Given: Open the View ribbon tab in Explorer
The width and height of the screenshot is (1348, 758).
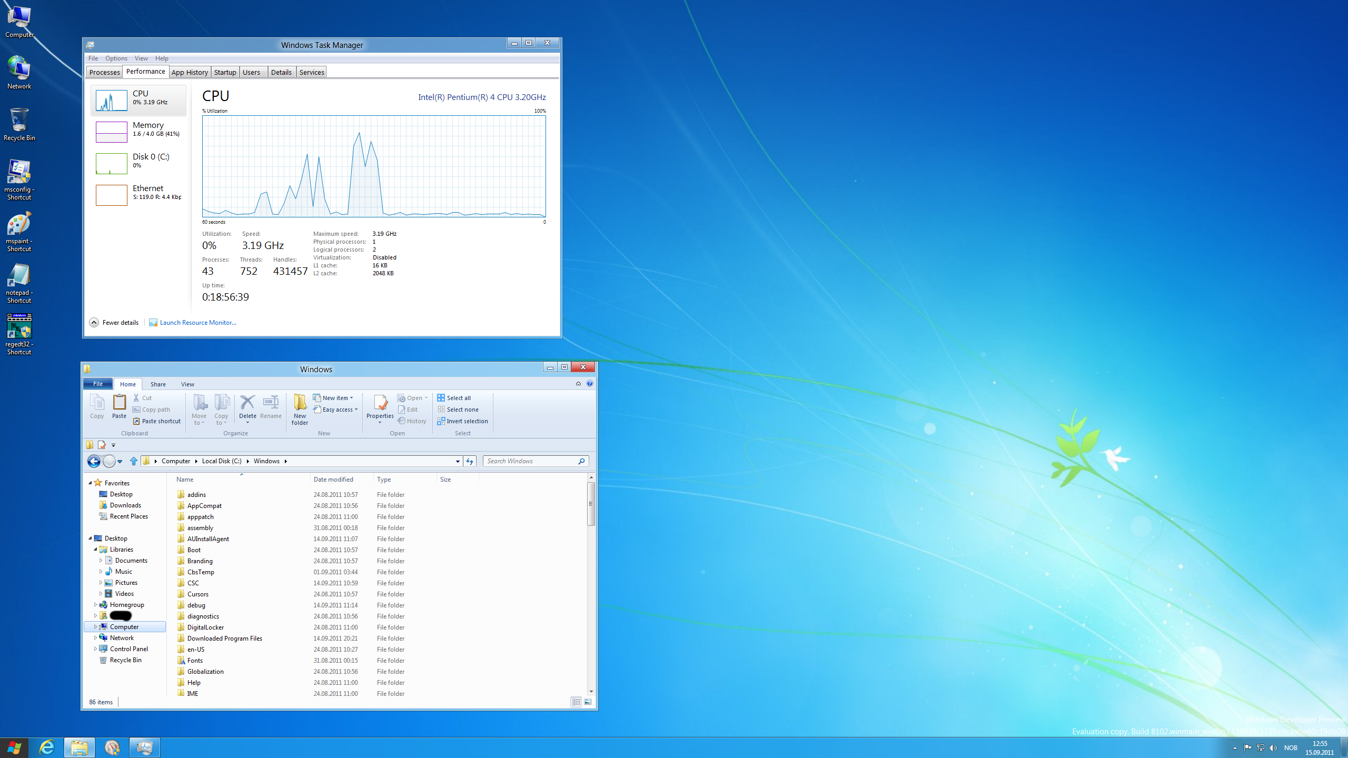Looking at the screenshot, I should [x=187, y=384].
